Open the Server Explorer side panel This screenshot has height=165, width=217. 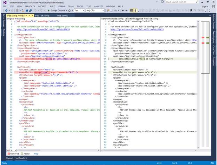(4, 20)
